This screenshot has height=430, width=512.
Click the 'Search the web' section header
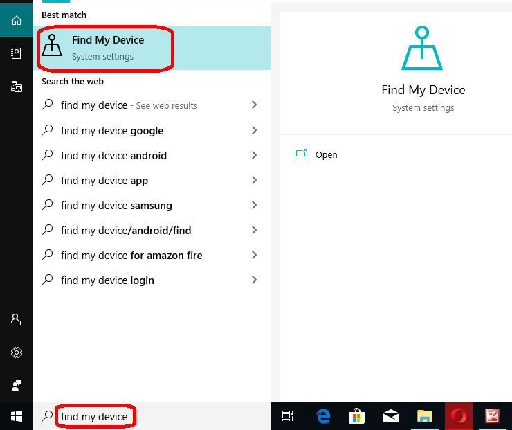(73, 81)
